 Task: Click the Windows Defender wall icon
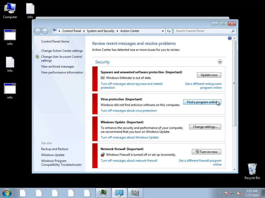[x=102, y=78]
